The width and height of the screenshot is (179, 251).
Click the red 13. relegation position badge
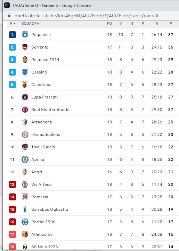coord(13,184)
